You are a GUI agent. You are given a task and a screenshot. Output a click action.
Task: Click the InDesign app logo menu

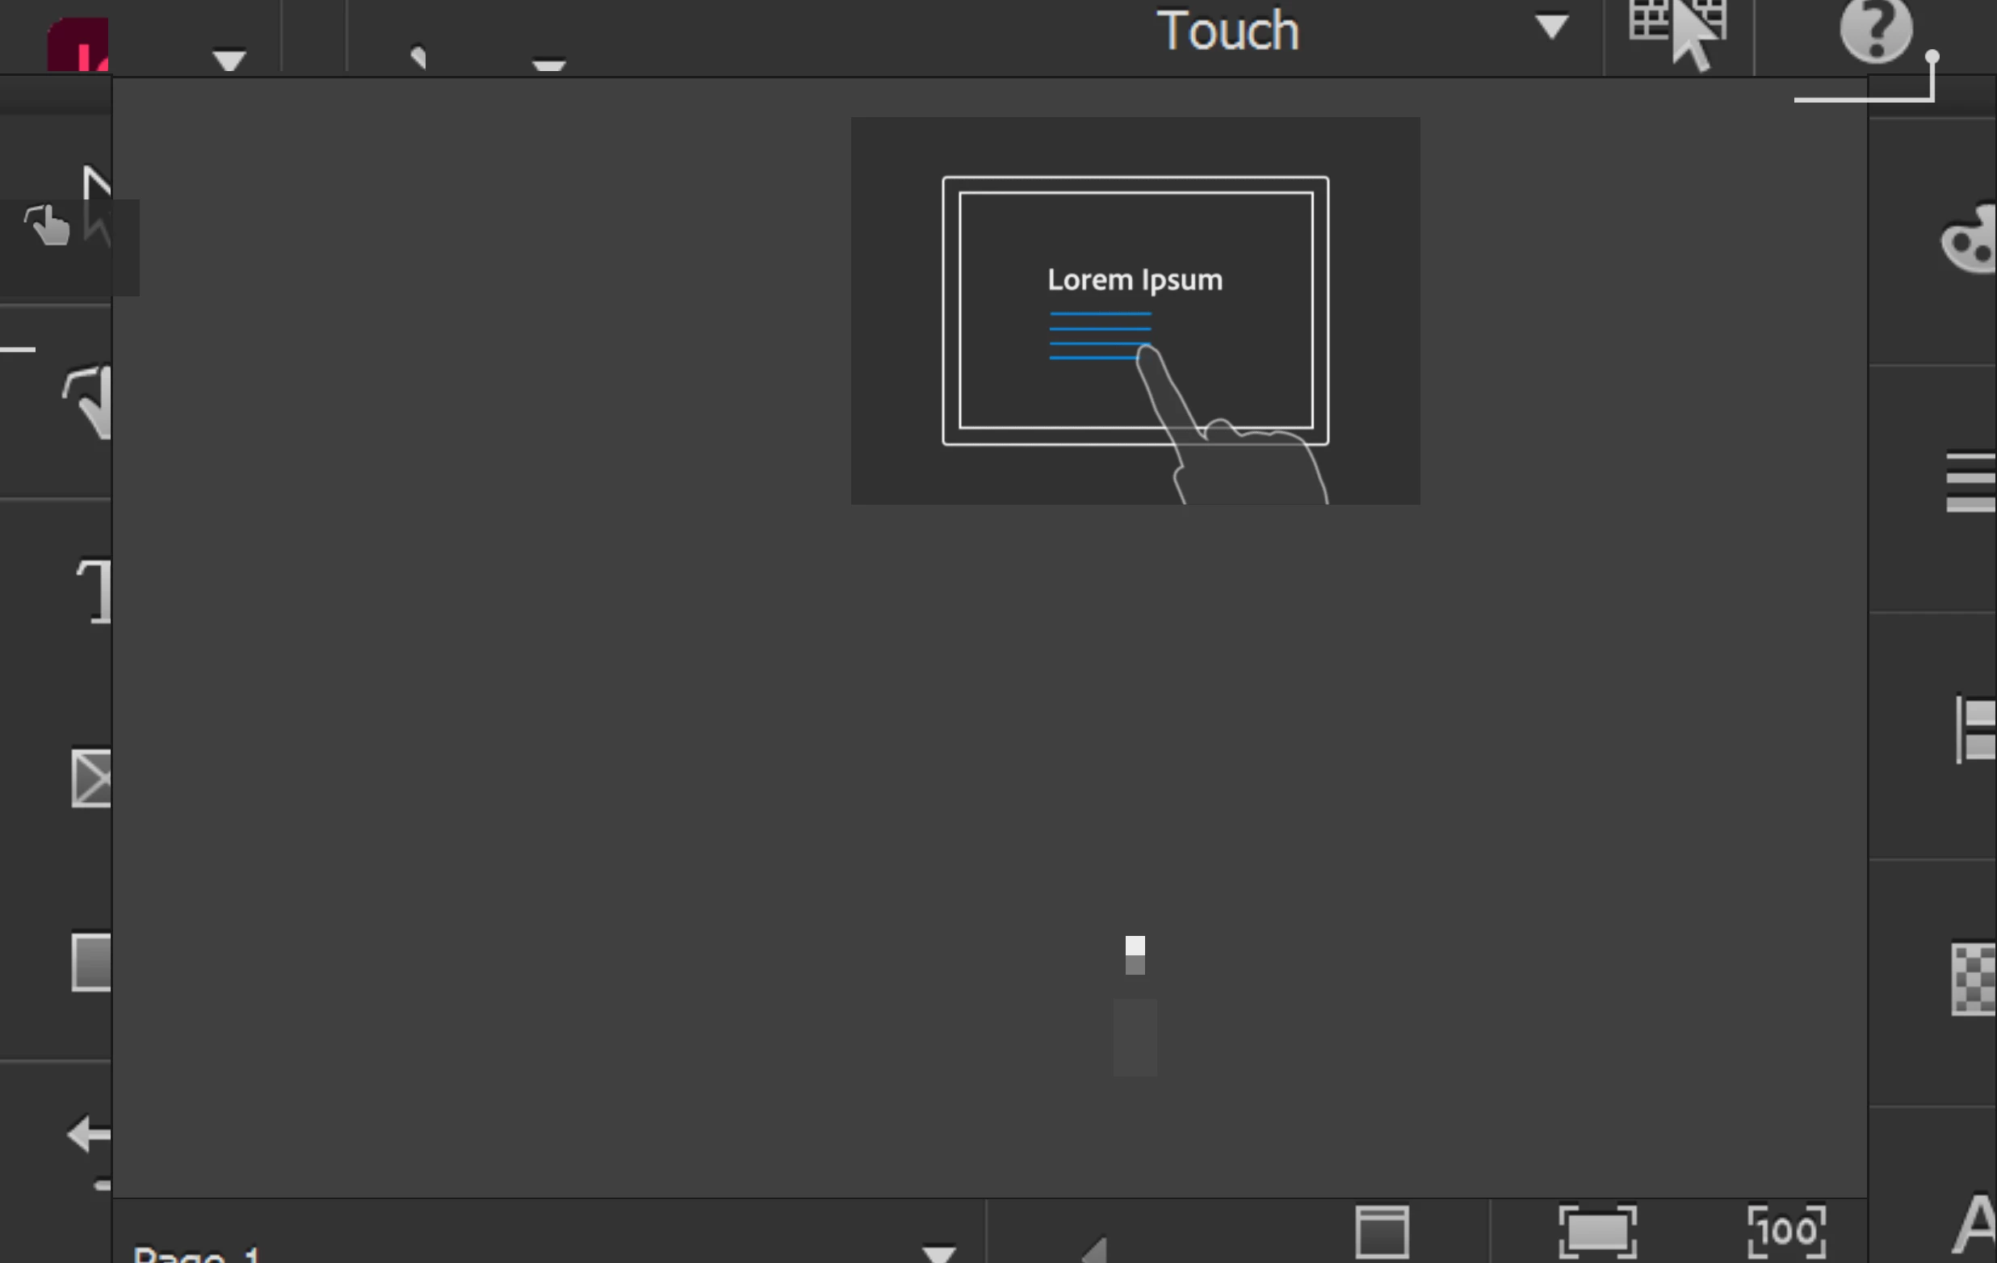tap(78, 45)
